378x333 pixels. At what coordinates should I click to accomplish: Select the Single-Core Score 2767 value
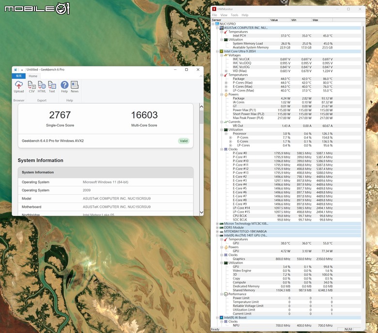click(60, 115)
